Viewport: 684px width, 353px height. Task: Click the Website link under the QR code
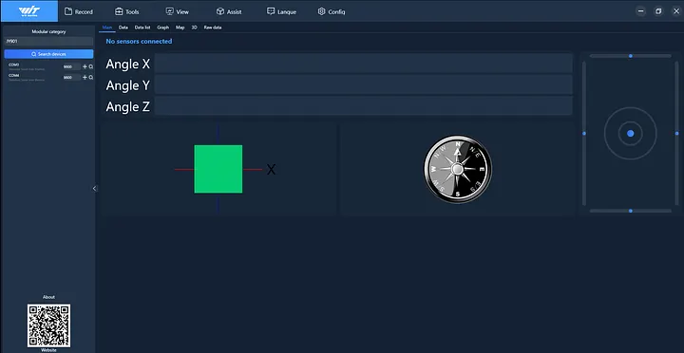click(x=48, y=350)
